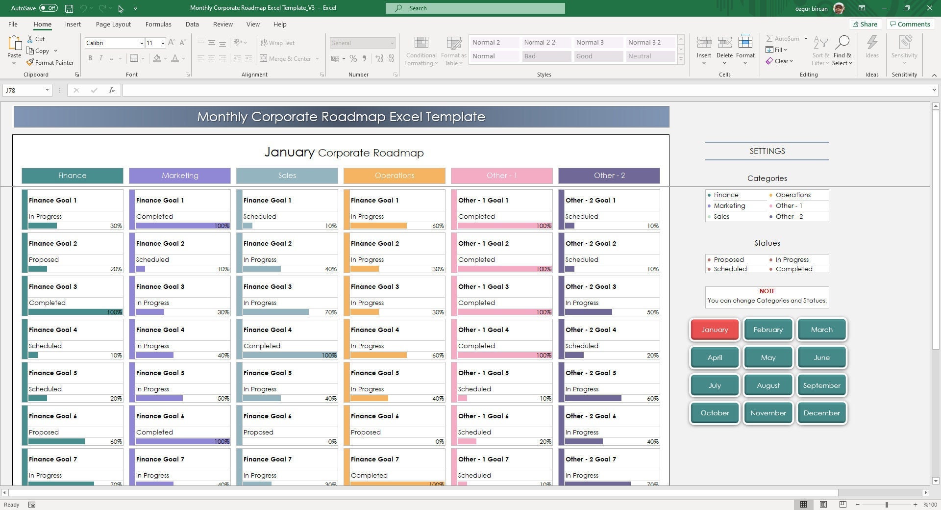Open the Data ribbon tab
941x510 pixels.
tap(192, 24)
